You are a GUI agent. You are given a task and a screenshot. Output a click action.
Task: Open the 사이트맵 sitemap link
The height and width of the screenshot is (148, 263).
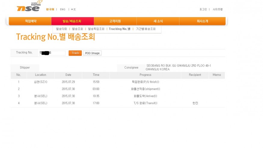click(x=218, y=9)
